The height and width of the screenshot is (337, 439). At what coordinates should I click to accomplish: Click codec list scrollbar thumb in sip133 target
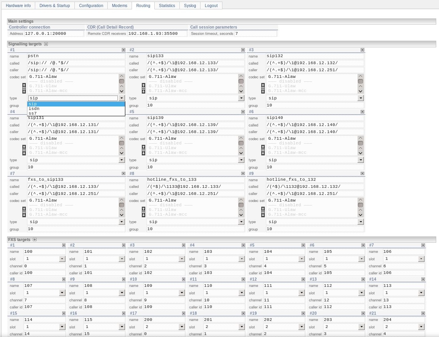[x=241, y=81]
